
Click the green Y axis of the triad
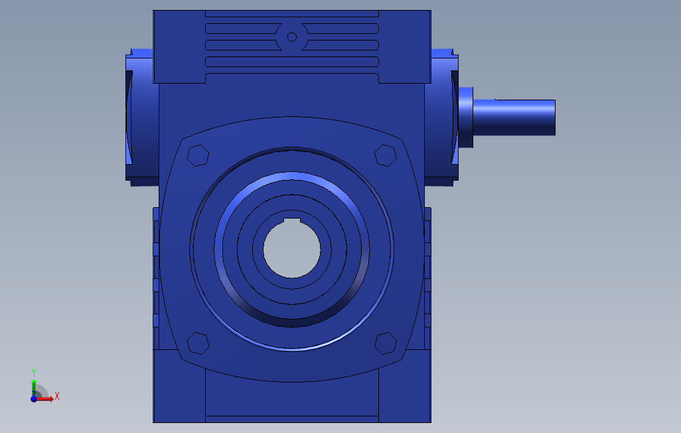[34, 387]
